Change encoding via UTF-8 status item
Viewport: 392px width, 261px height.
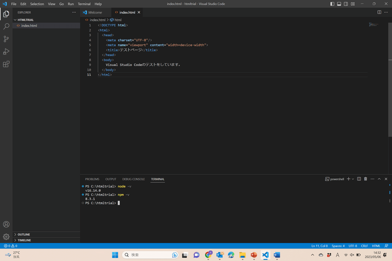353,246
